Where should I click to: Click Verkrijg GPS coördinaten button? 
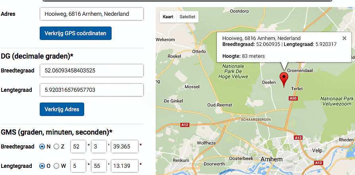pyautogui.click(x=75, y=33)
